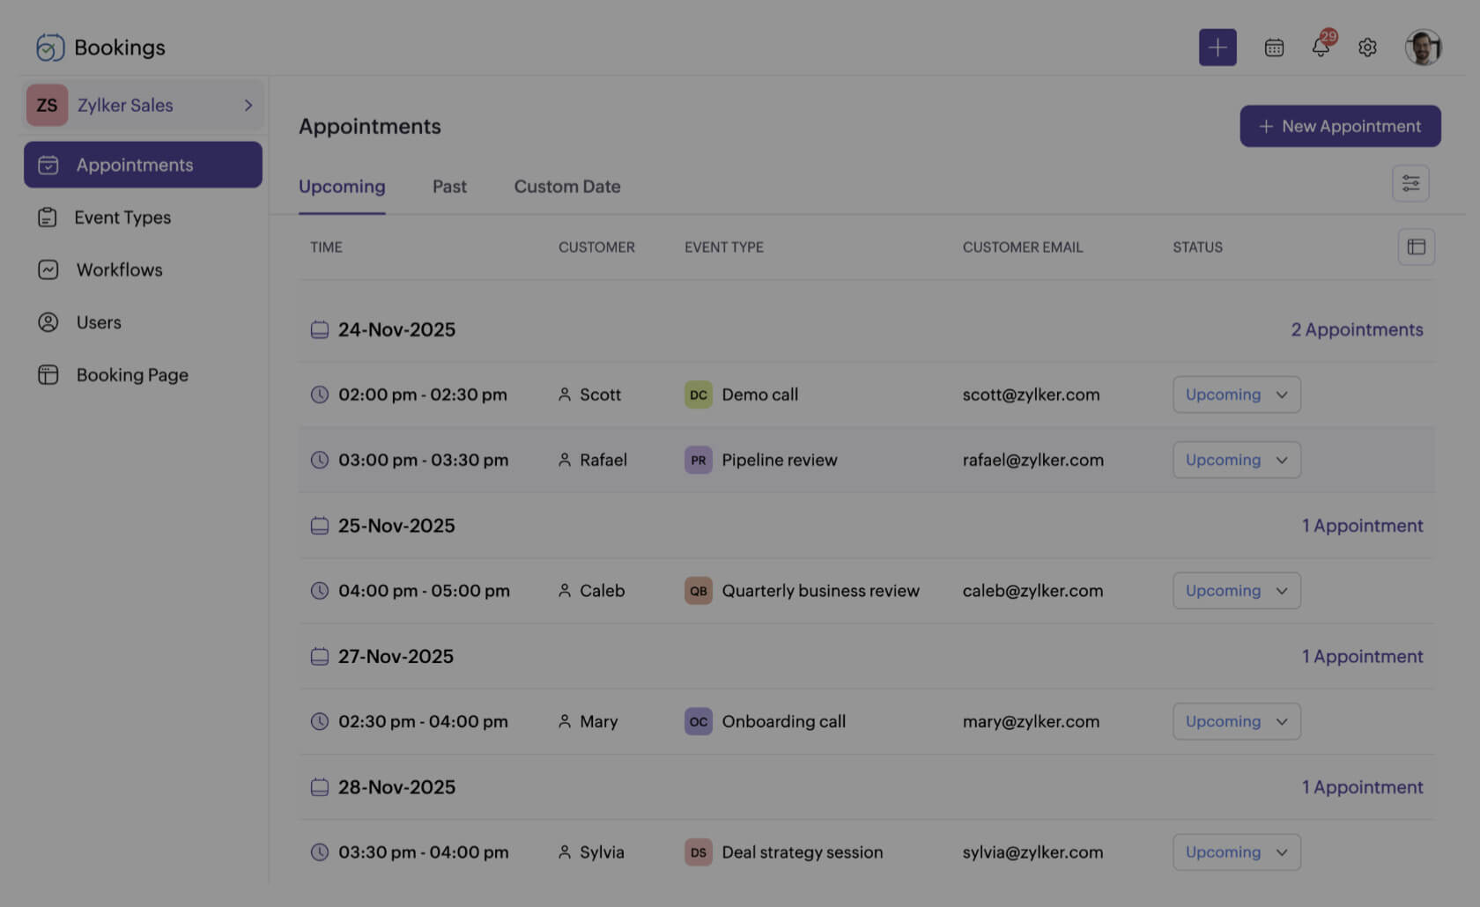Open the status dropdown for Rafael
Viewport: 1480px width, 907px height.
[x=1237, y=460]
